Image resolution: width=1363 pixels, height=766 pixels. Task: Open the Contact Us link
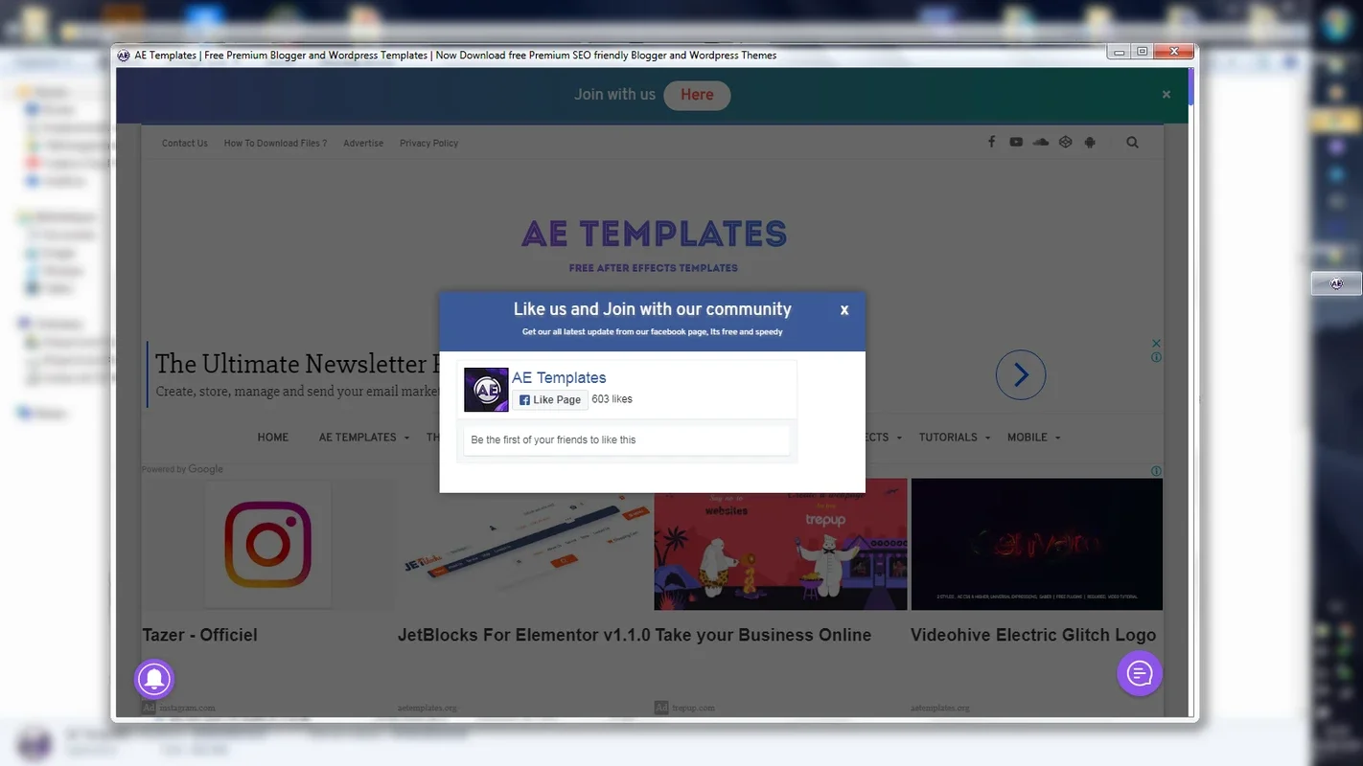point(185,144)
